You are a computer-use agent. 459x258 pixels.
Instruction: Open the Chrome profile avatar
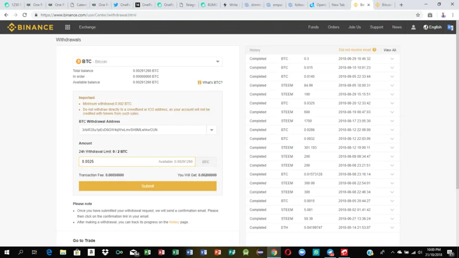pos(443,15)
